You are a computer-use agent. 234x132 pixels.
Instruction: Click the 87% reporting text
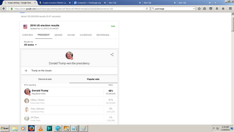[30, 85]
